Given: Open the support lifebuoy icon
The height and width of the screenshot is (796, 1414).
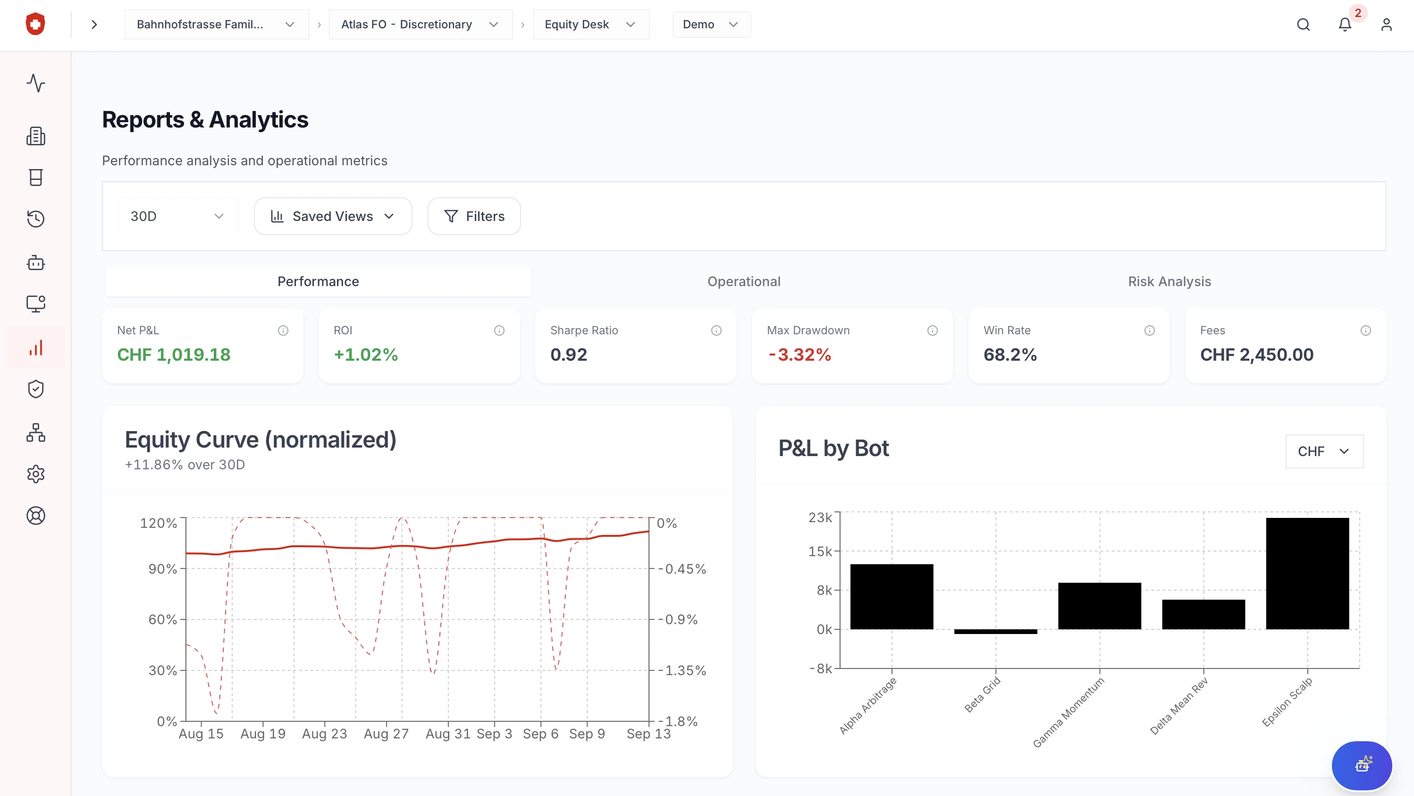Looking at the screenshot, I should pyautogui.click(x=36, y=516).
